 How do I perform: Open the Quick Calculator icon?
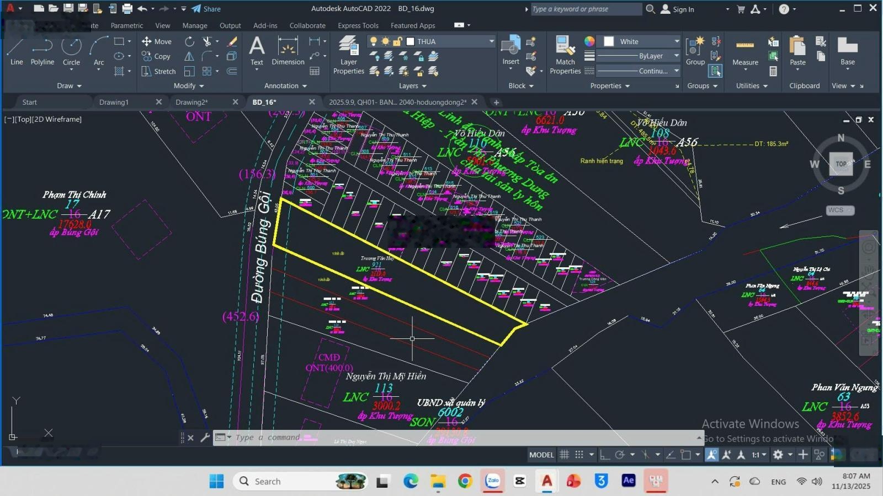[x=773, y=71]
